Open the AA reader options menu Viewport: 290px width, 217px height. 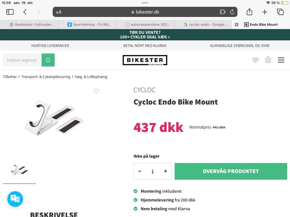point(59,12)
